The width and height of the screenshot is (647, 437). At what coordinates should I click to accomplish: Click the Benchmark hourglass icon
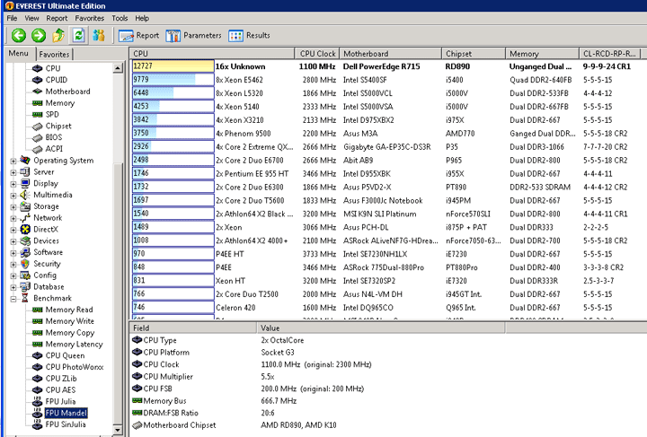coord(25,298)
